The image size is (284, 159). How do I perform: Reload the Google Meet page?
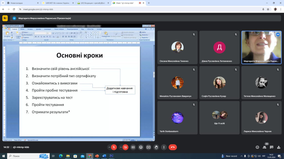click(x=14, y=9)
